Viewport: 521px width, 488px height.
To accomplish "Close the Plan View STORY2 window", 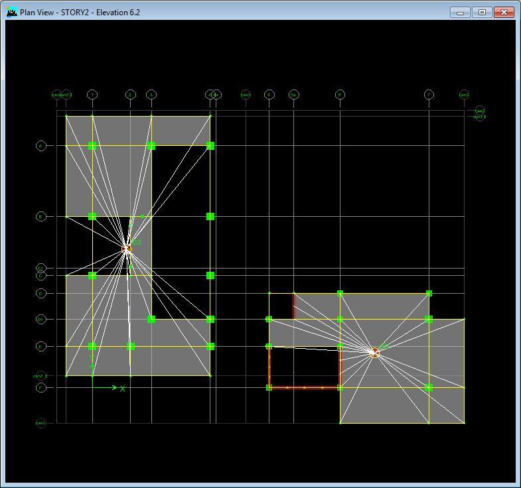I will click(504, 13).
